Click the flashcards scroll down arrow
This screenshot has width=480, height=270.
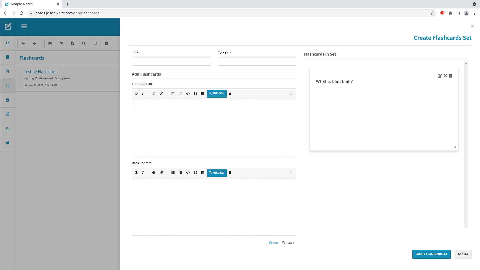[466, 226]
